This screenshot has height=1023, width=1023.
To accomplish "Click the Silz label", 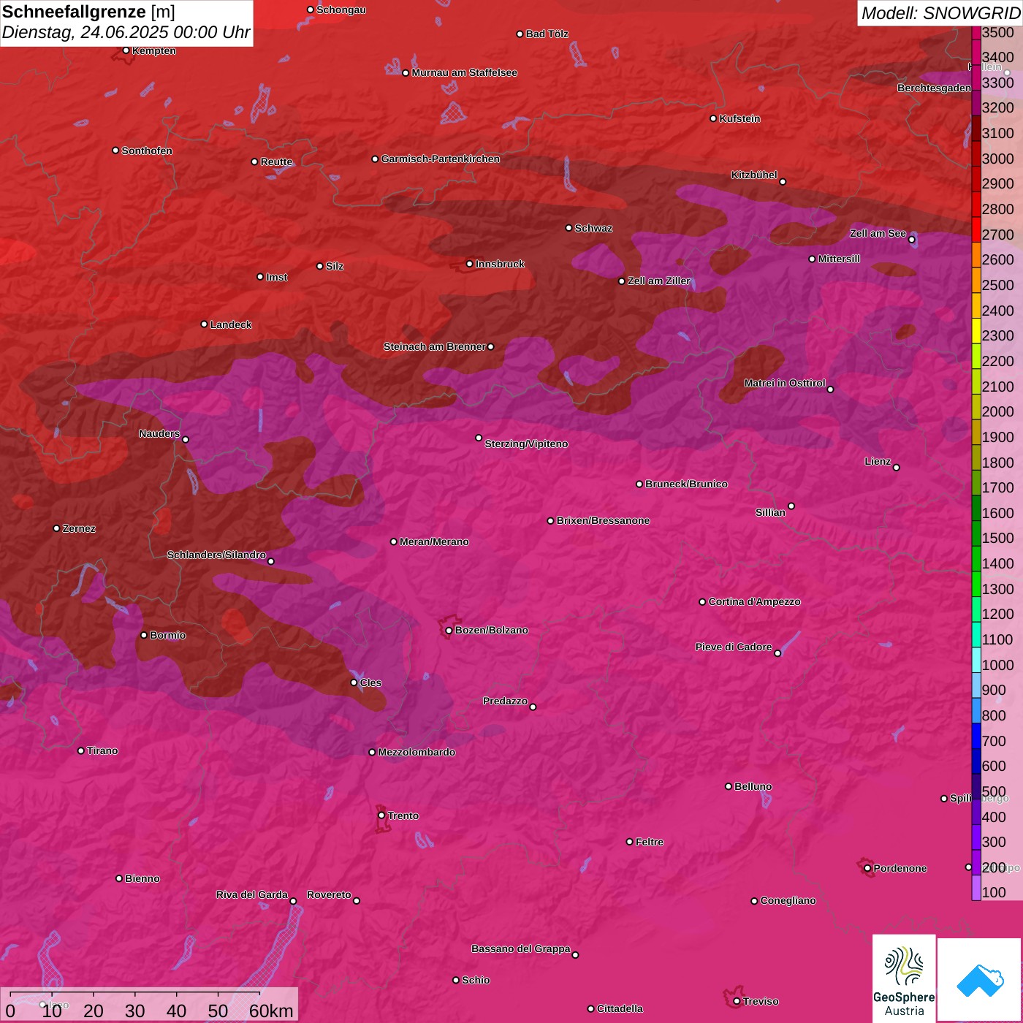I will coord(334,266).
